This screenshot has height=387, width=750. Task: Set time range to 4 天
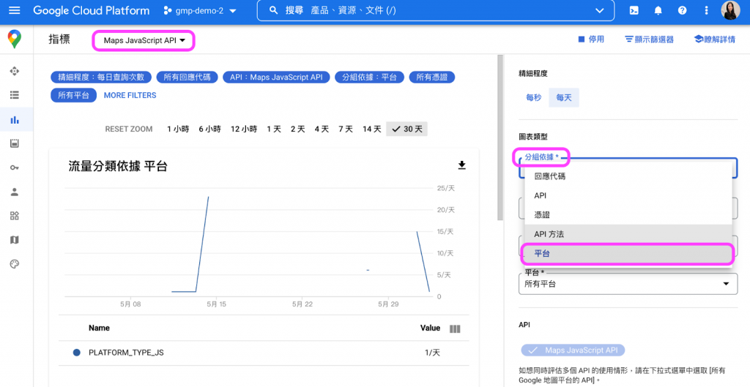[x=322, y=129]
